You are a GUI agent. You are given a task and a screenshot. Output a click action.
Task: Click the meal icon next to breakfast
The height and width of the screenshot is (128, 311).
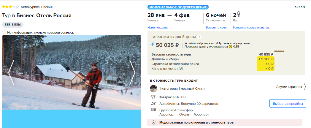pyautogui.click(x=153, y=97)
